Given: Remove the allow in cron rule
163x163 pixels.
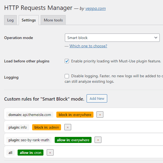Looking at the screenshot, I should tap(50, 153).
